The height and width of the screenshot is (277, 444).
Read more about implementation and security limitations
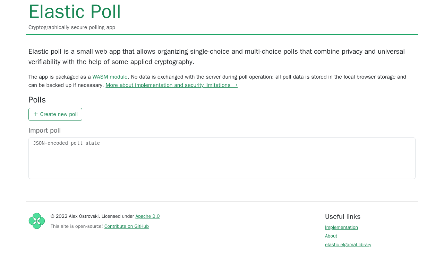click(x=171, y=85)
